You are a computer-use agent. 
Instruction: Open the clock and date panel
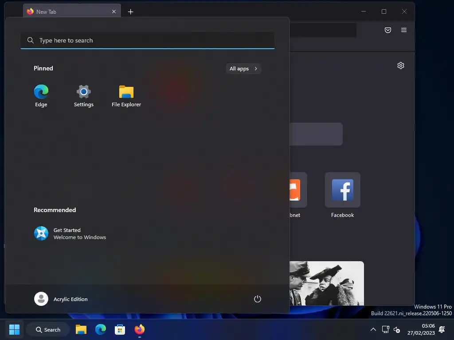[x=421, y=329]
